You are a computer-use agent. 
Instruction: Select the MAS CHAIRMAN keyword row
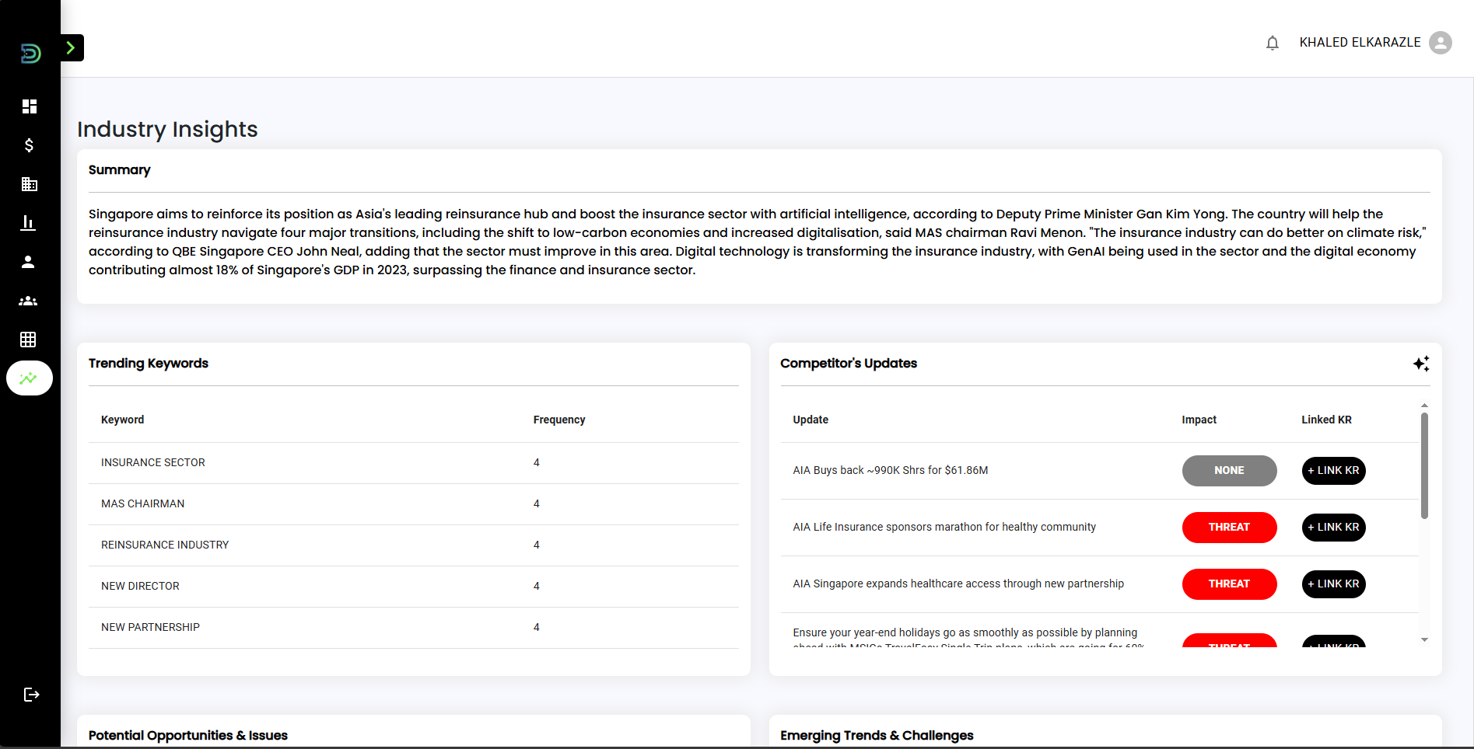pyautogui.click(x=414, y=504)
